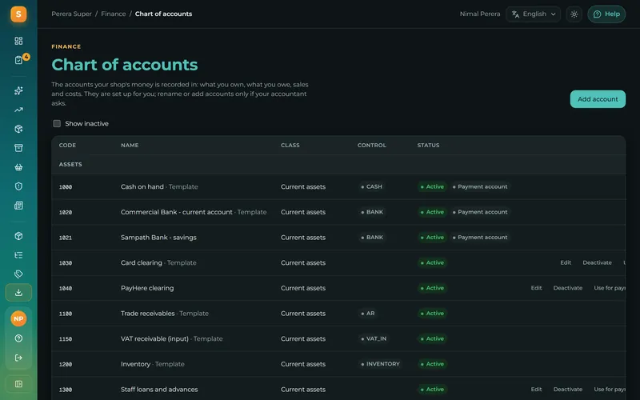This screenshot has width=640, height=400.
Task: Enable the Show inactive checkbox
Action: tap(57, 124)
